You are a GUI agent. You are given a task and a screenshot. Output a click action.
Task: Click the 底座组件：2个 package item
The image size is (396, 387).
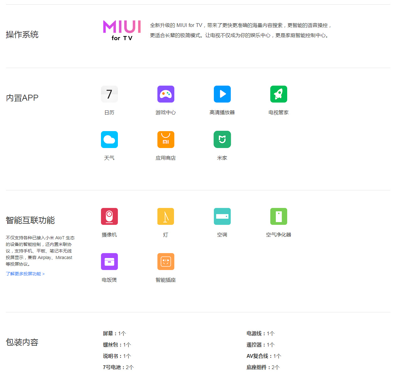pyautogui.click(x=263, y=367)
